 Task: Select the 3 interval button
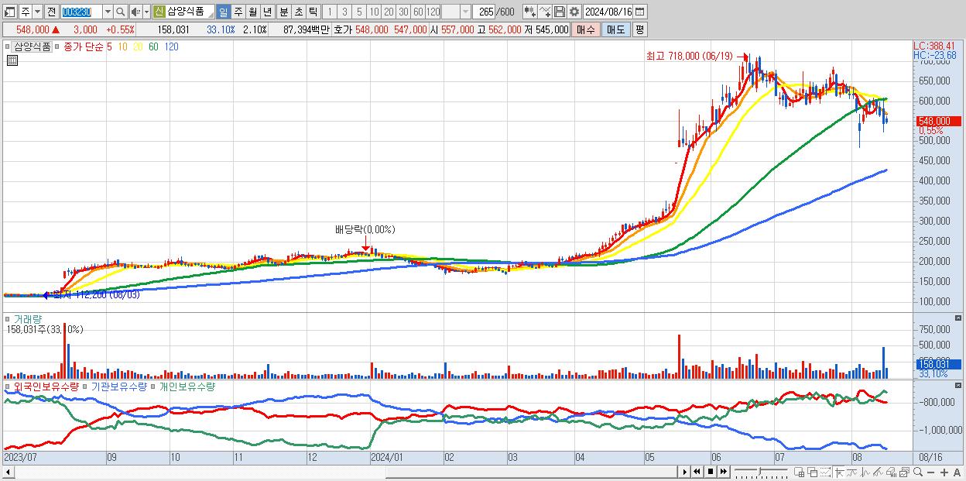coord(344,12)
